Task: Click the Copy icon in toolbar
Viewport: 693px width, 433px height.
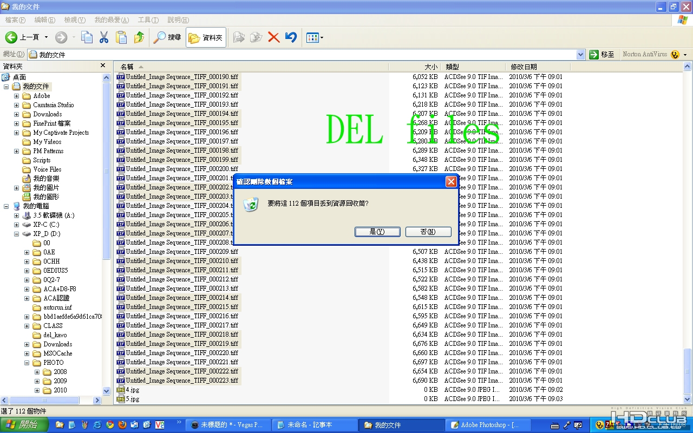Action: click(x=87, y=37)
